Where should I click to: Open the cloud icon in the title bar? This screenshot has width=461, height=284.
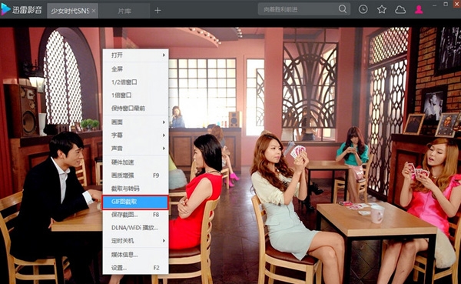[400, 10]
